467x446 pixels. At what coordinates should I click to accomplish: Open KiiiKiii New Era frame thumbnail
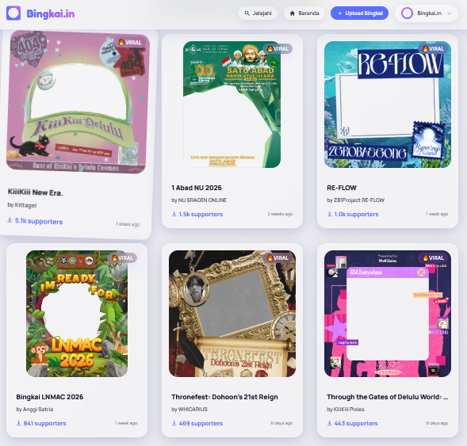tap(78, 101)
